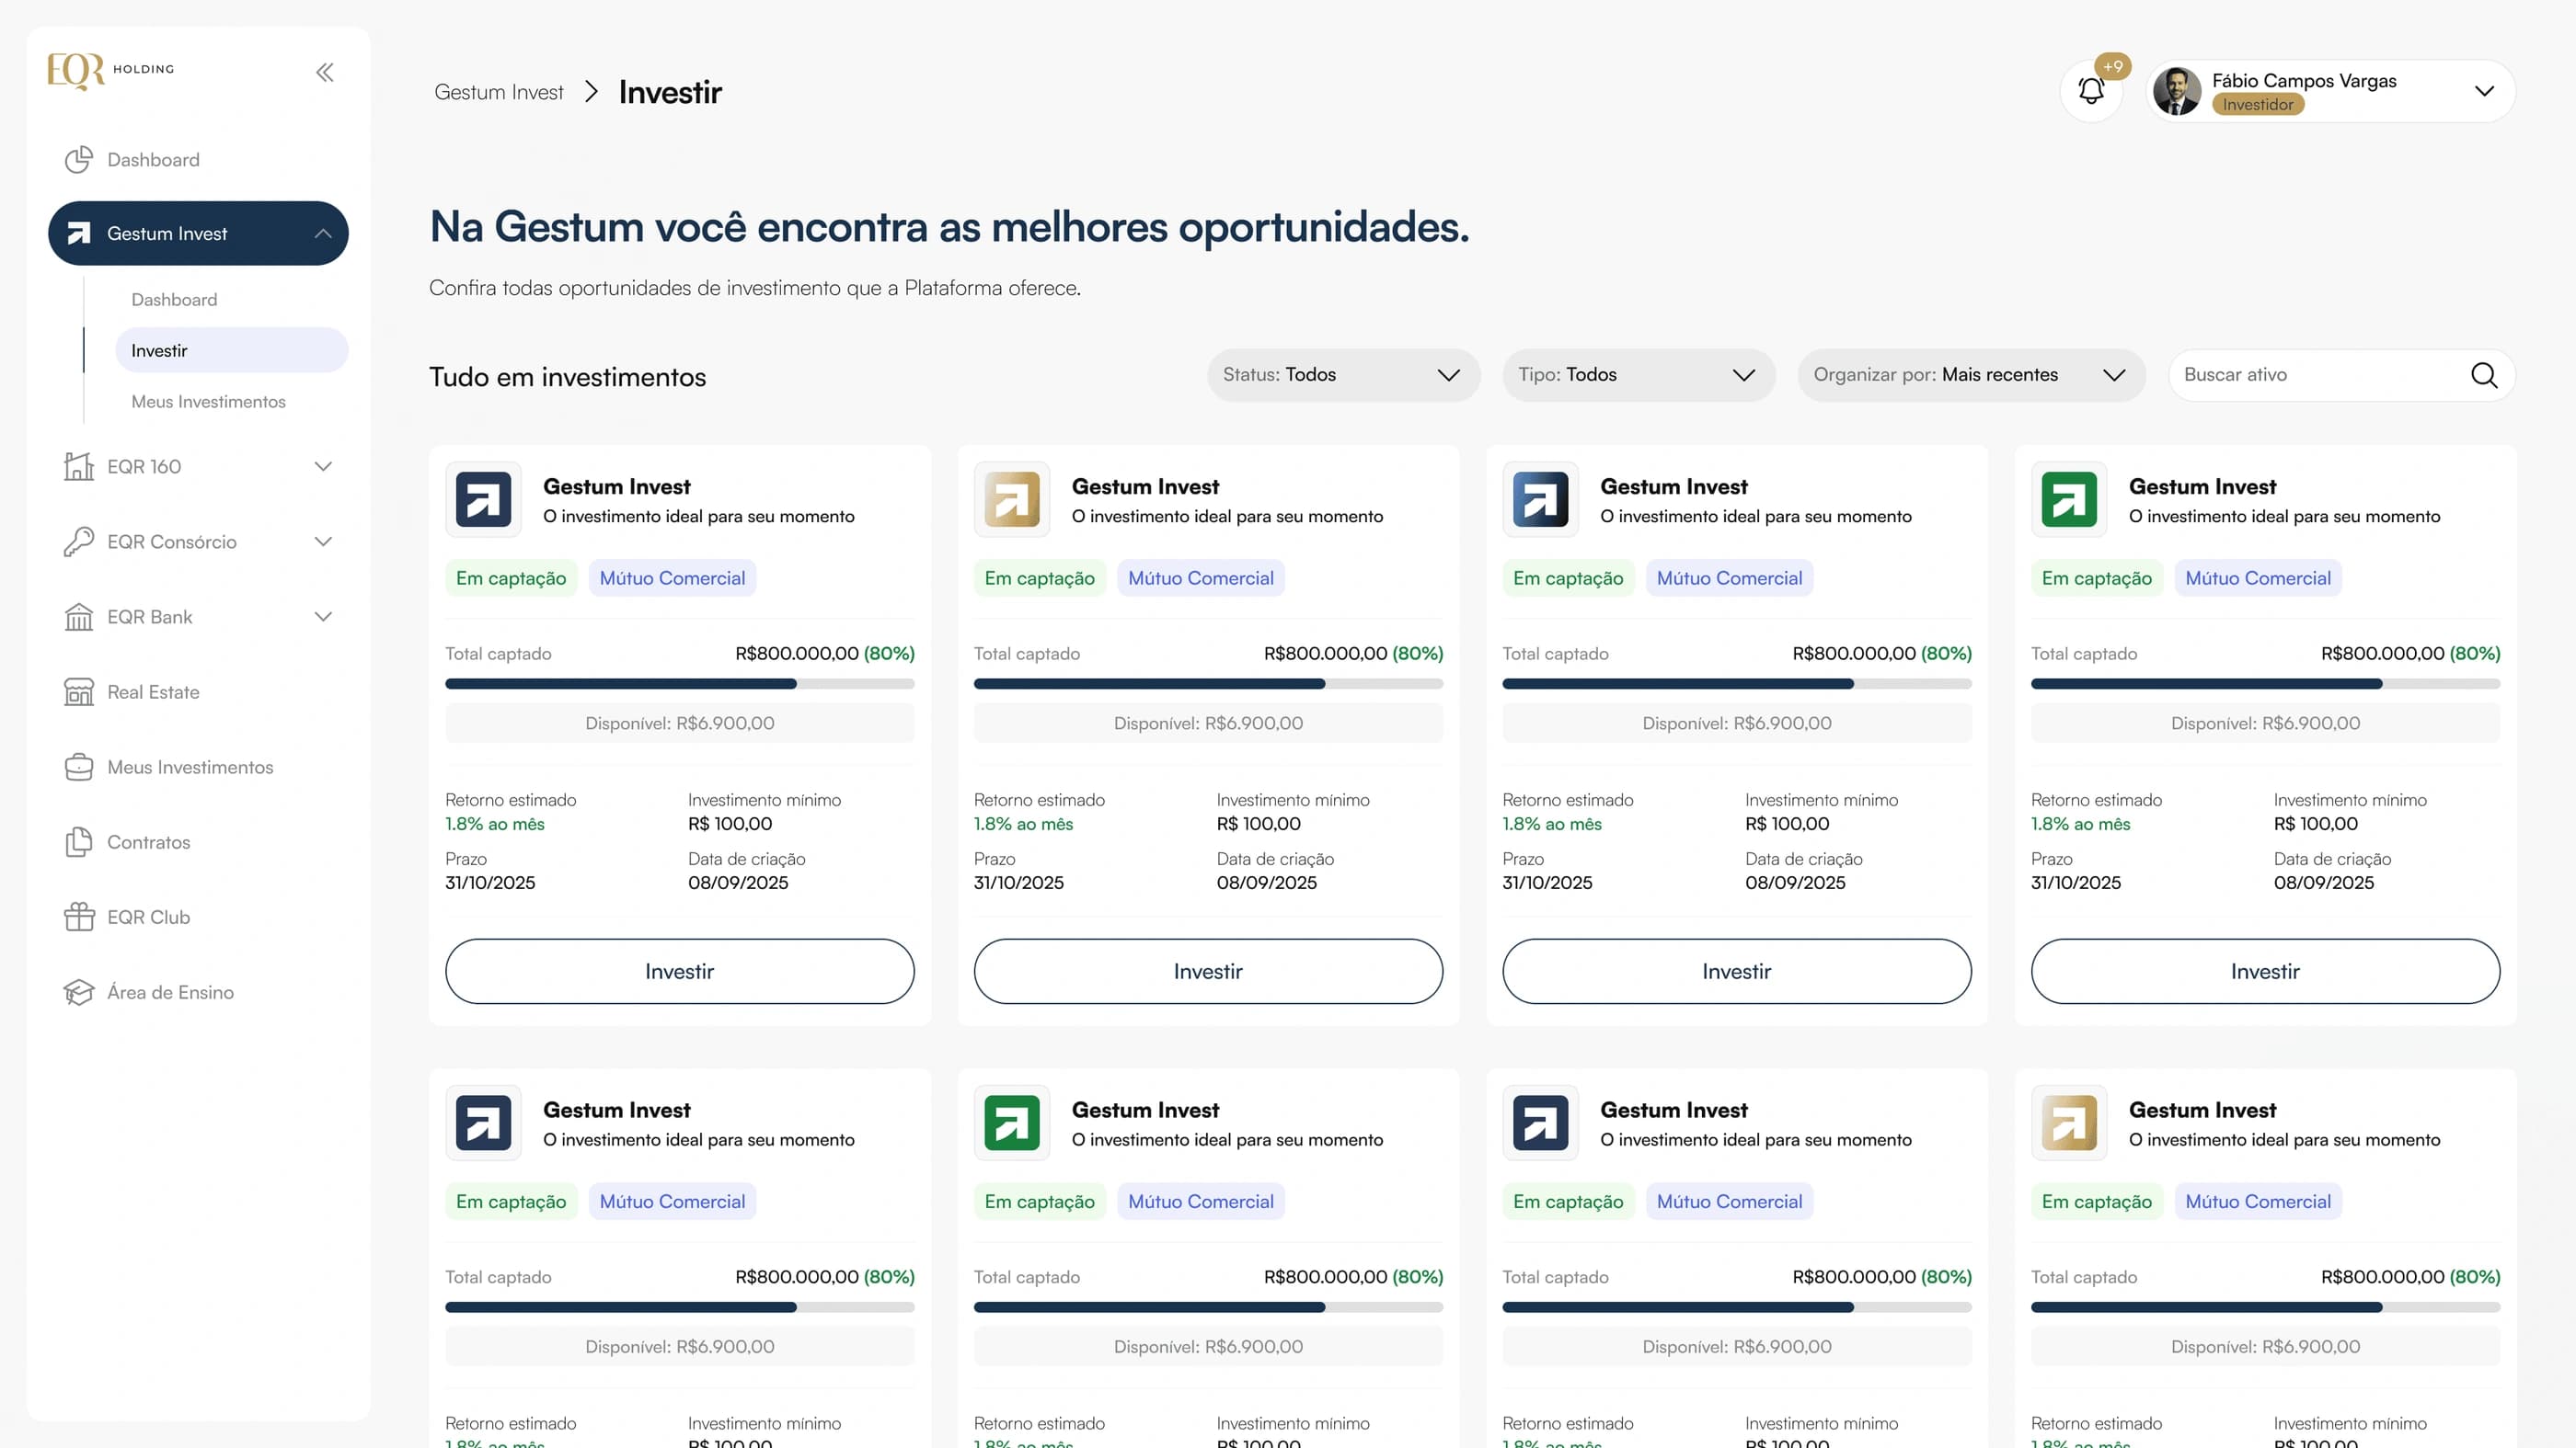Click the Mútuo Comercial tag on the third top-row card
Viewport: 2576px width, 1448px height.
(x=1729, y=578)
